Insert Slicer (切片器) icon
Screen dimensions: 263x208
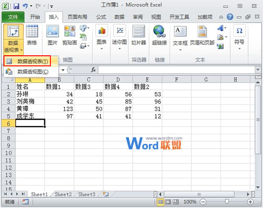pos(139,31)
